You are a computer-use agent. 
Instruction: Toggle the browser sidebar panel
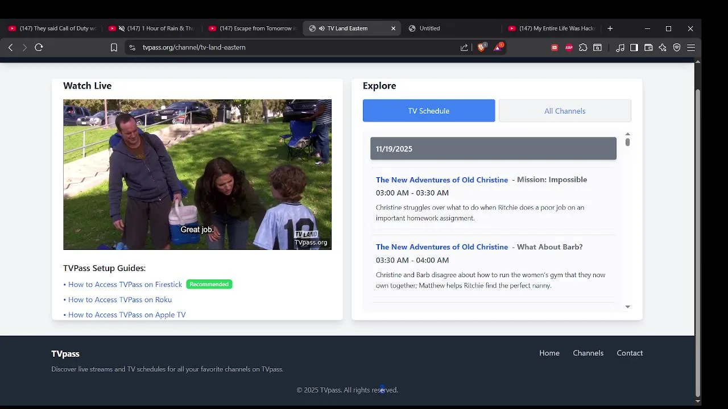(x=634, y=48)
